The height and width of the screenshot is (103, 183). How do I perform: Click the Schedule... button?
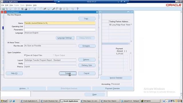[x=87, y=46]
